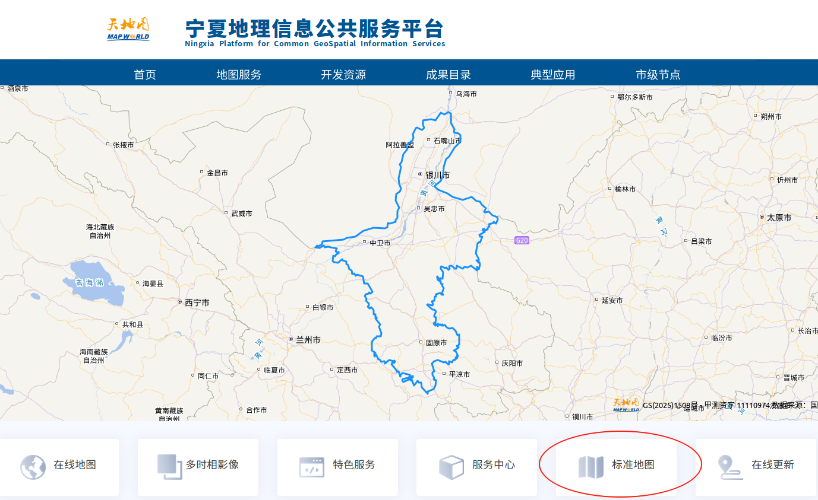Image resolution: width=818 pixels, height=500 pixels.
Task: Click 银川市 city label on the map
Action: (x=437, y=175)
